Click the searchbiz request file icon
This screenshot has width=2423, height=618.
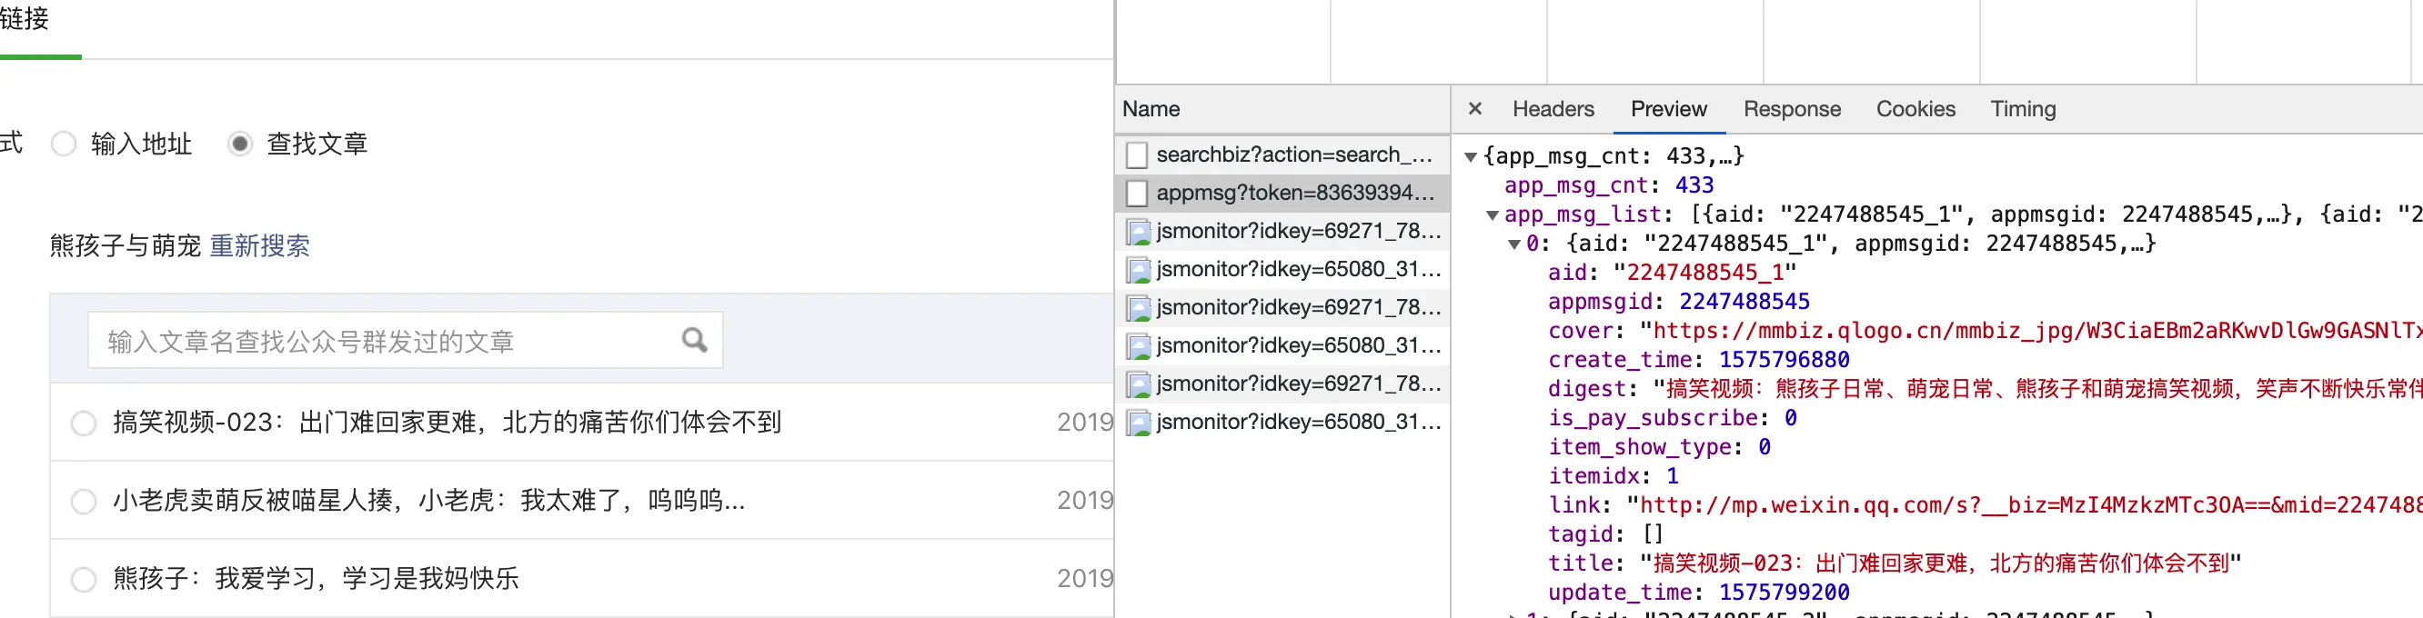[x=1136, y=155]
